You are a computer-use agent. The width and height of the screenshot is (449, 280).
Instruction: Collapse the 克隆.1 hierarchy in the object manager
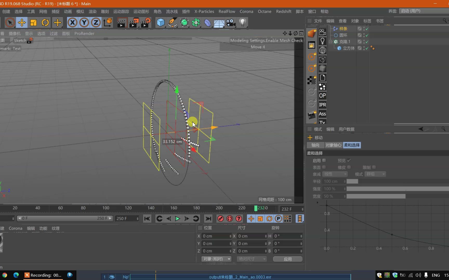point(330,41)
